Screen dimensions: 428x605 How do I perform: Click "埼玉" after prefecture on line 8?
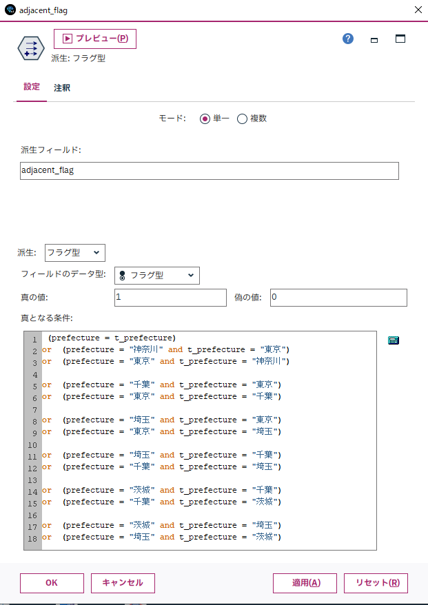142,420
